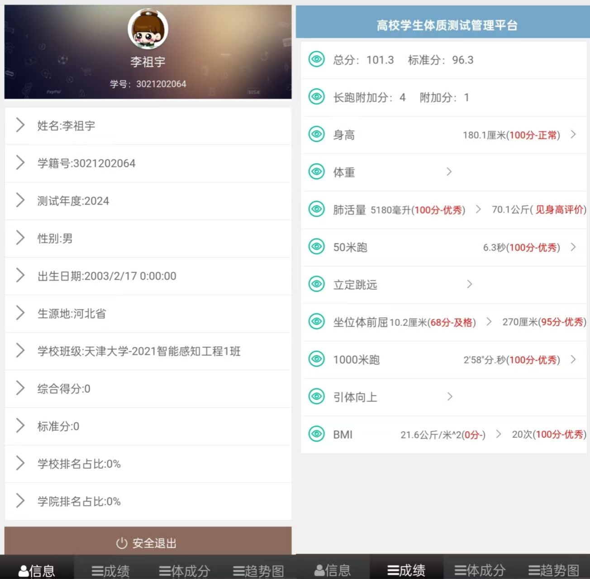Viewport: 590px width, 579px height.
Task: Click the eye icon beside 总分
Action: pyautogui.click(x=317, y=59)
